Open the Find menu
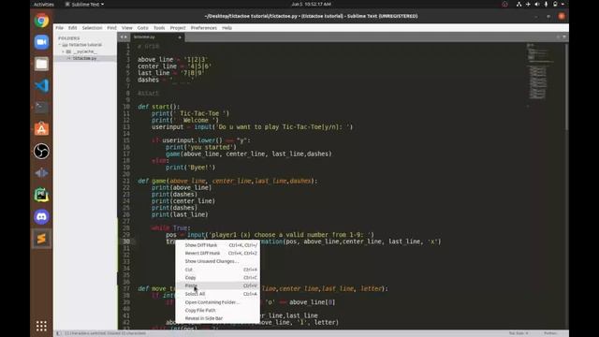Viewport: 599px width, 337px height. (111, 28)
